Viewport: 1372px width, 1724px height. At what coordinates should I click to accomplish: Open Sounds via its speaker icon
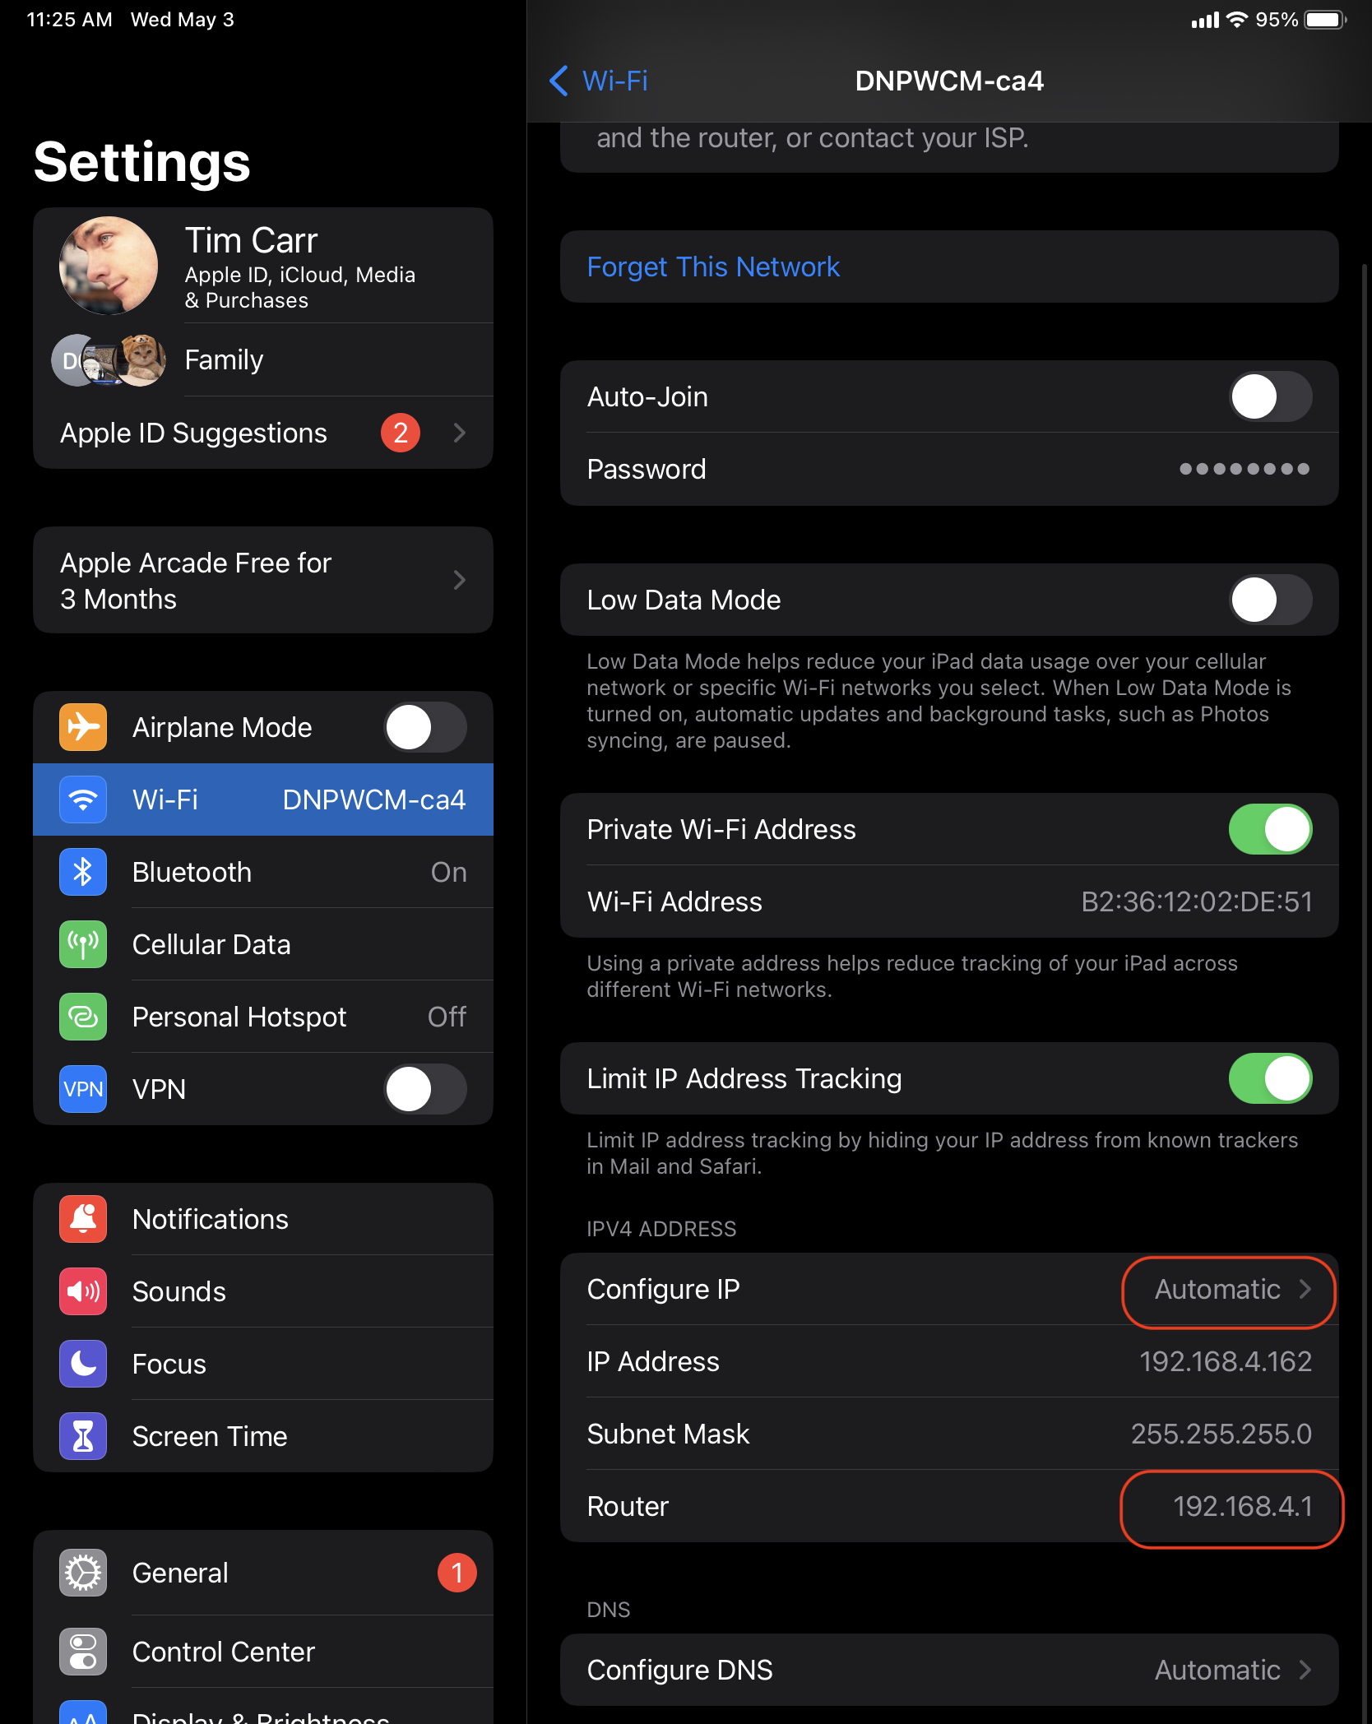83,1291
